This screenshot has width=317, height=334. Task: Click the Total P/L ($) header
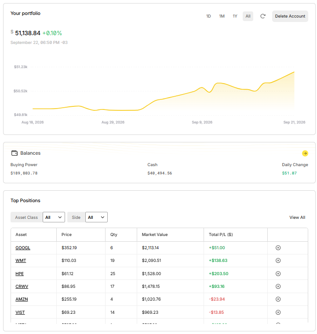pos(221,235)
